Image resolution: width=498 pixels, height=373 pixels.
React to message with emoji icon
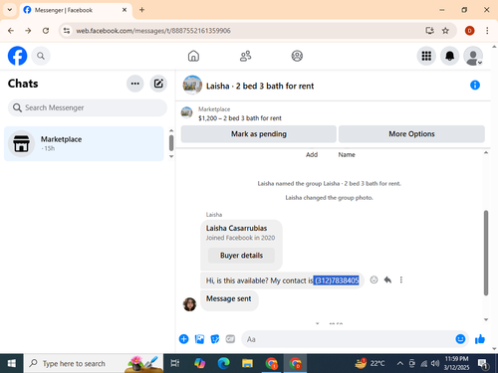pyautogui.click(x=373, y=280)
